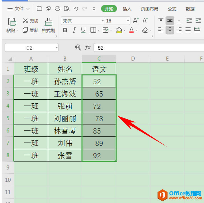Select column D header

click(x=133, y=59)
